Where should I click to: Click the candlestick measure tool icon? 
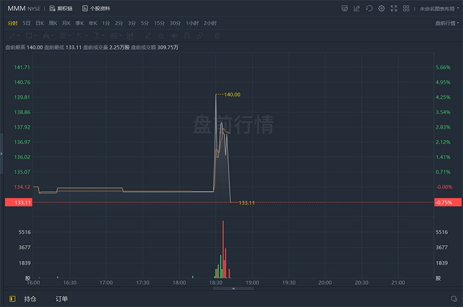131,36
